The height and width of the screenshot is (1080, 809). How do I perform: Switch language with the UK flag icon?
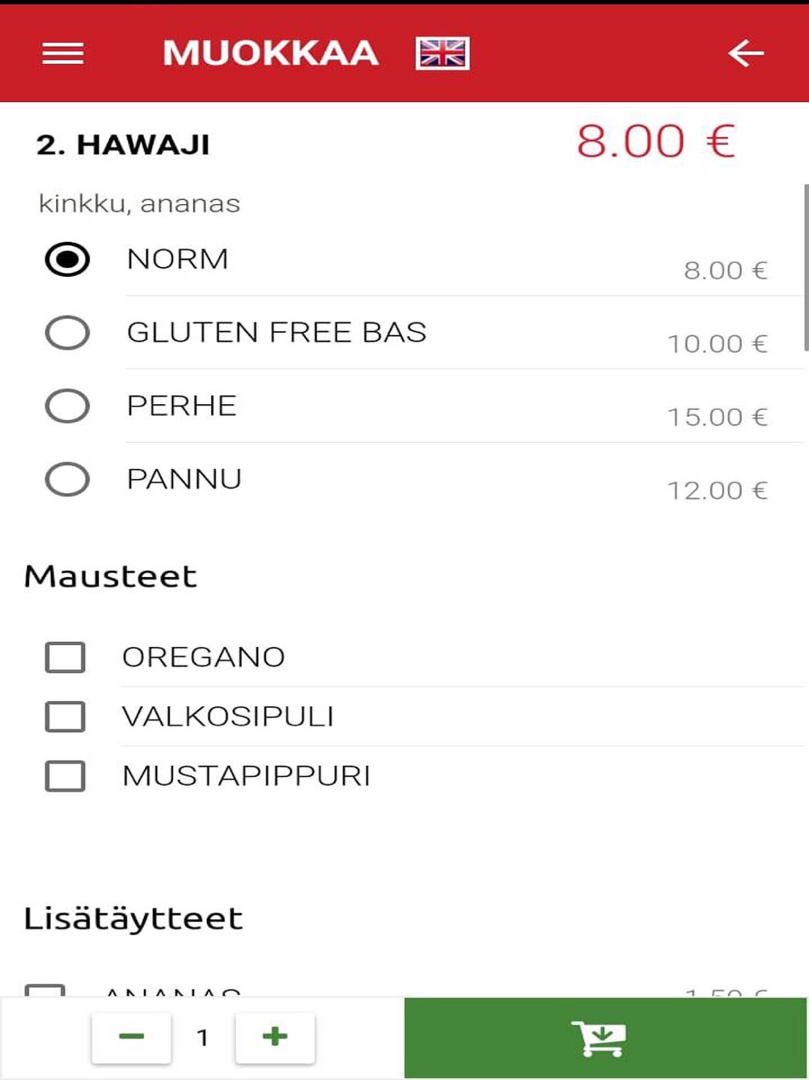click(443, 53)
